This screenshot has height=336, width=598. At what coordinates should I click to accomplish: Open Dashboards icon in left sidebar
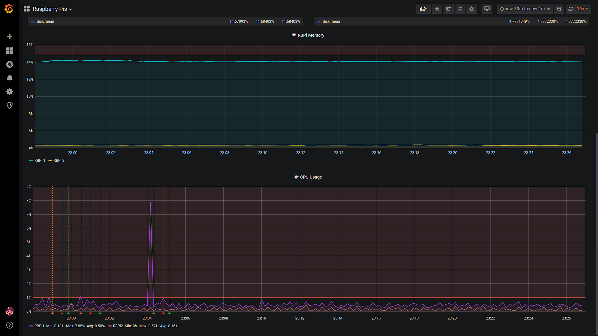pyautogui.click(x=10, y=51)
